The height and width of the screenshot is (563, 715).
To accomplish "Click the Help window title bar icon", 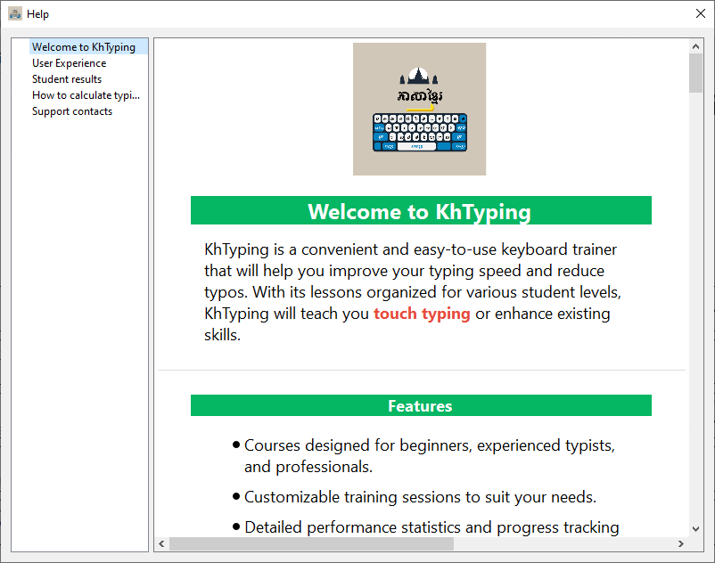I will point(15,13).
